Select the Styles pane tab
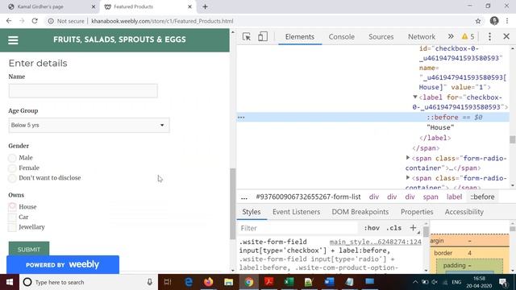 coord(252,212)
